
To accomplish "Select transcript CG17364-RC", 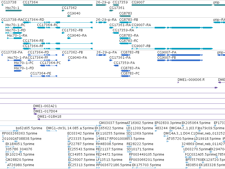I will 65,28.
